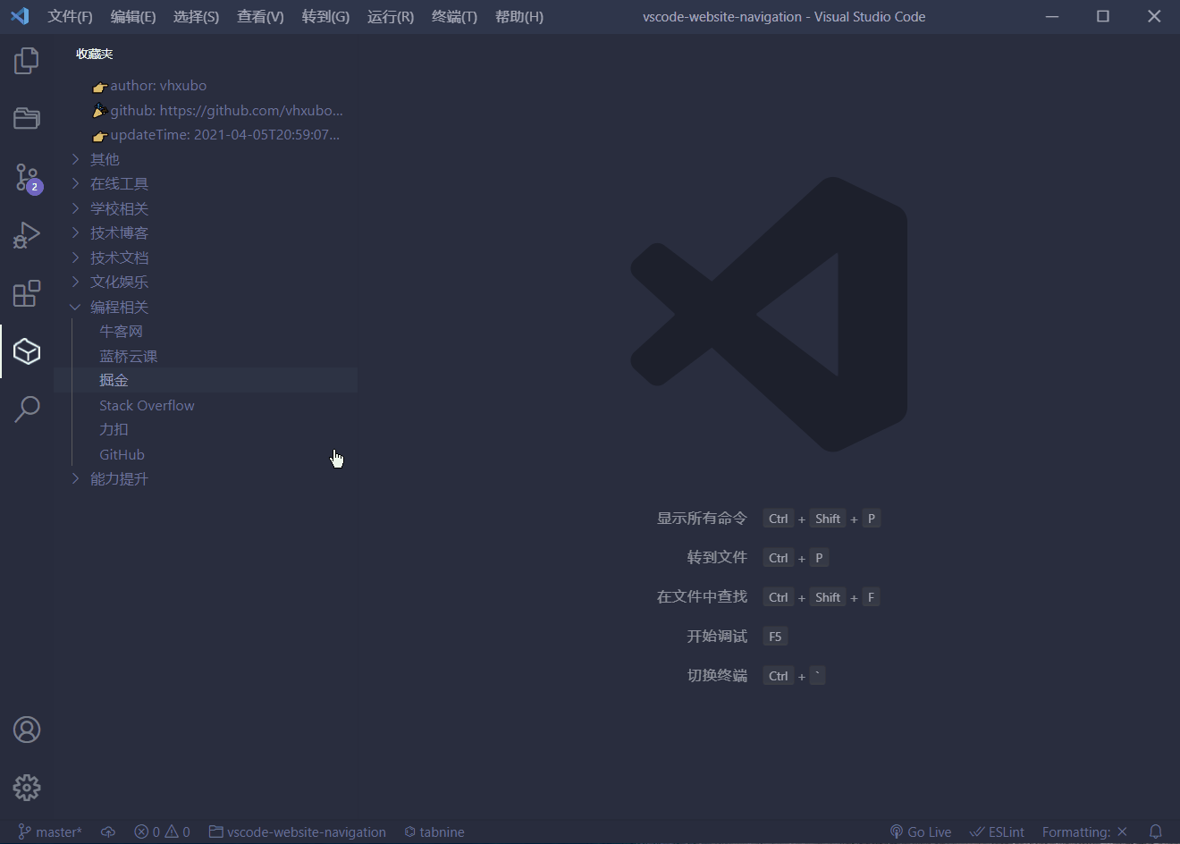Open the errors and warnings count
Image resolution: width=1180 pixels, height=844 pixels.
(x=162, y=831)
